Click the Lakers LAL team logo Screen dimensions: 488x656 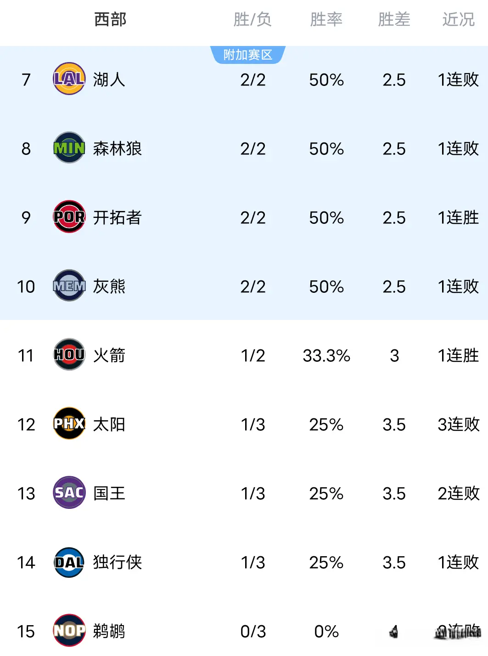coord(69,79)
